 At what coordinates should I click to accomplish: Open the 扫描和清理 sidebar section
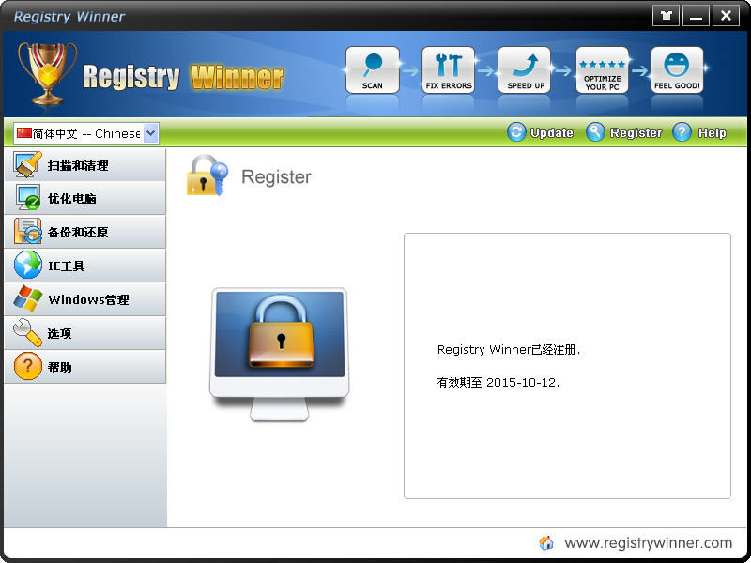click(84, 165)
